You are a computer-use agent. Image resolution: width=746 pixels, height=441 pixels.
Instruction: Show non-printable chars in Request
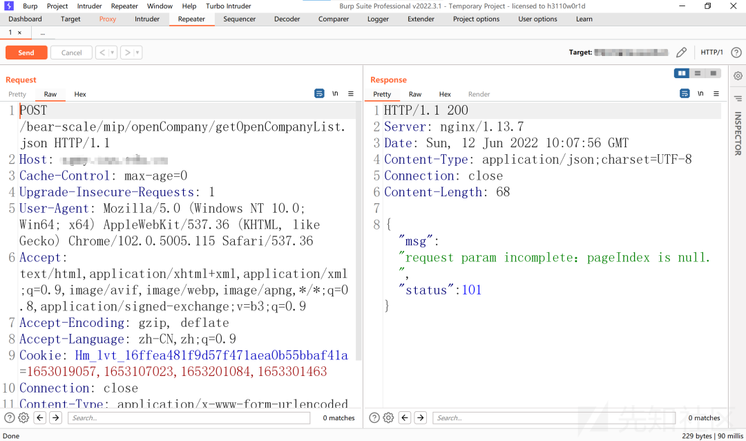coord(335,94)
